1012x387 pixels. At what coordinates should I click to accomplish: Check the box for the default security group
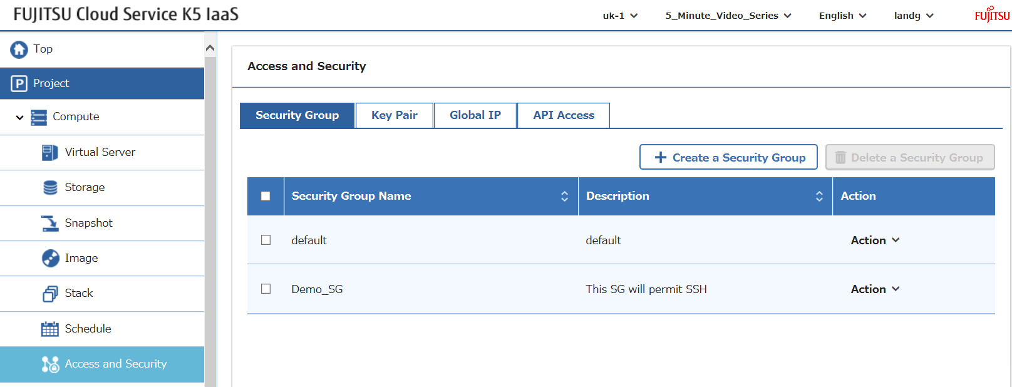(266, 240)
